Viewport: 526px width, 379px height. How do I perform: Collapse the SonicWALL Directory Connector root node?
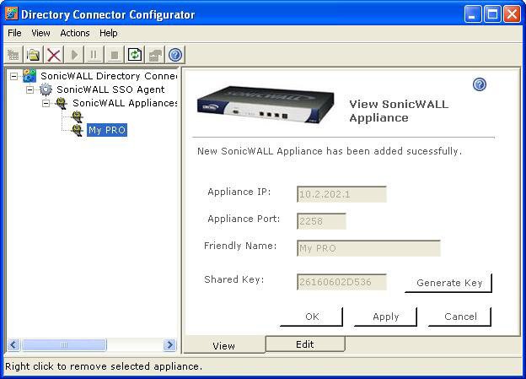tap(13, 76)
